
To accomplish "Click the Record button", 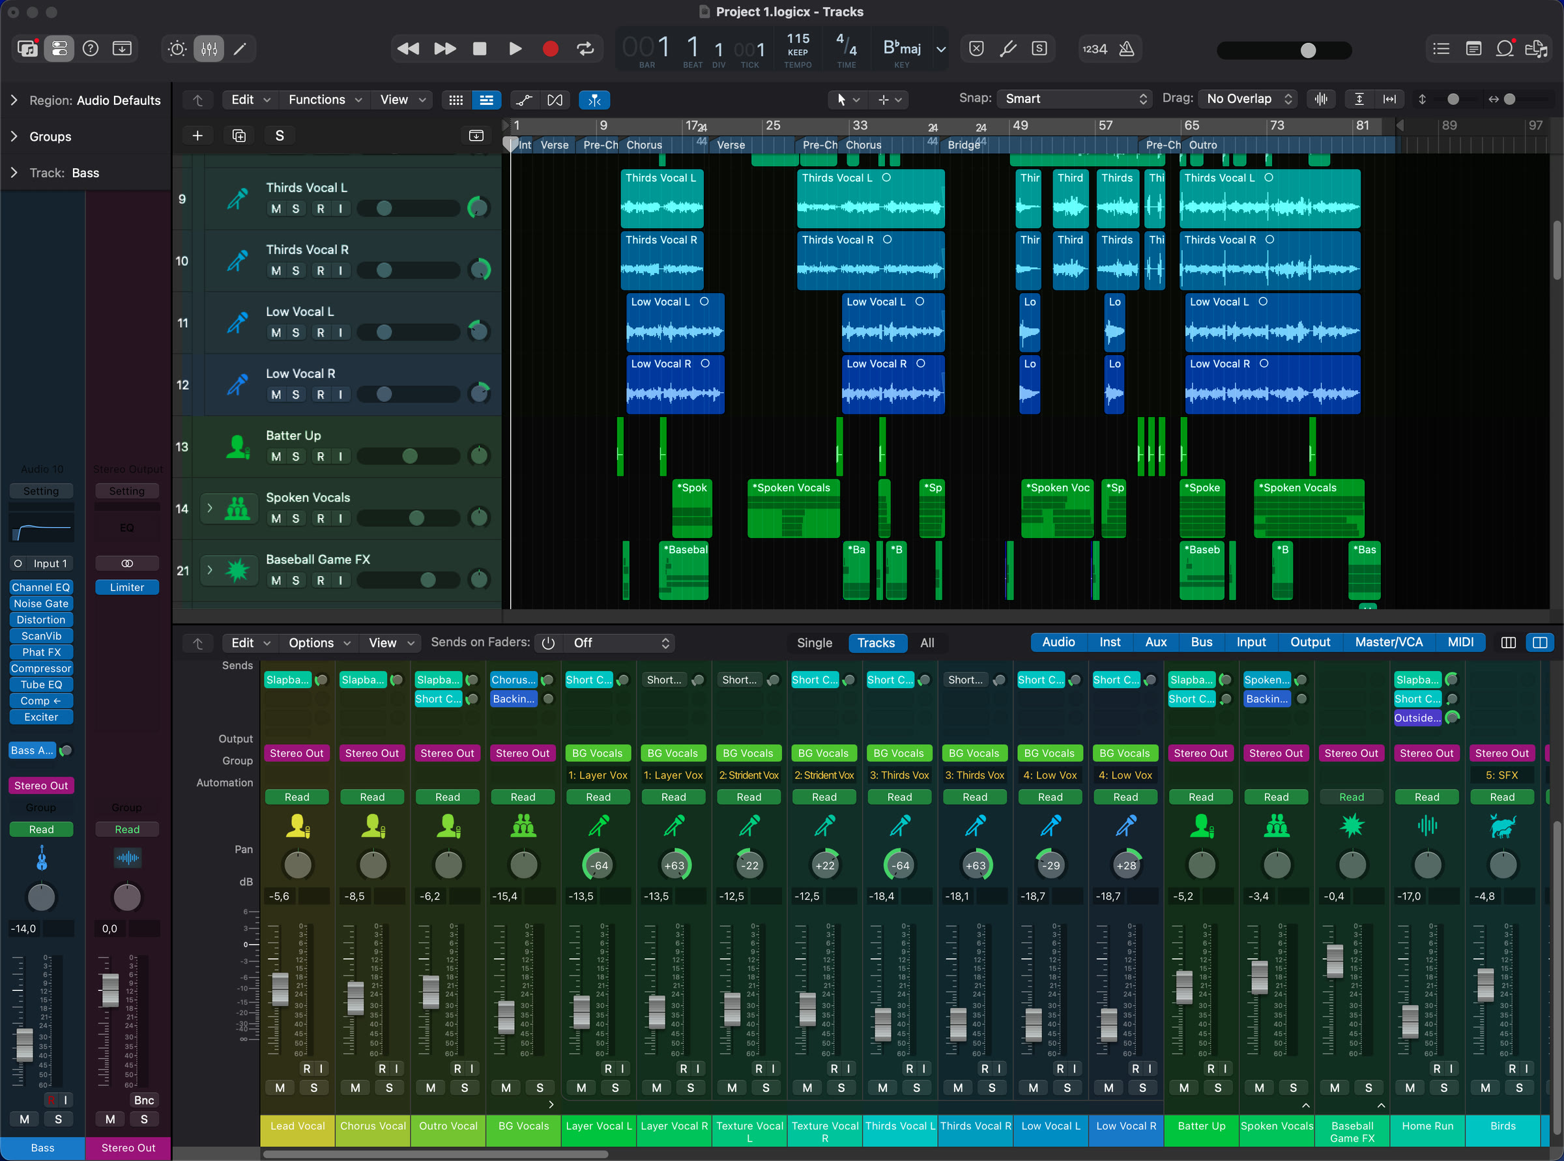I will (551, 48).
